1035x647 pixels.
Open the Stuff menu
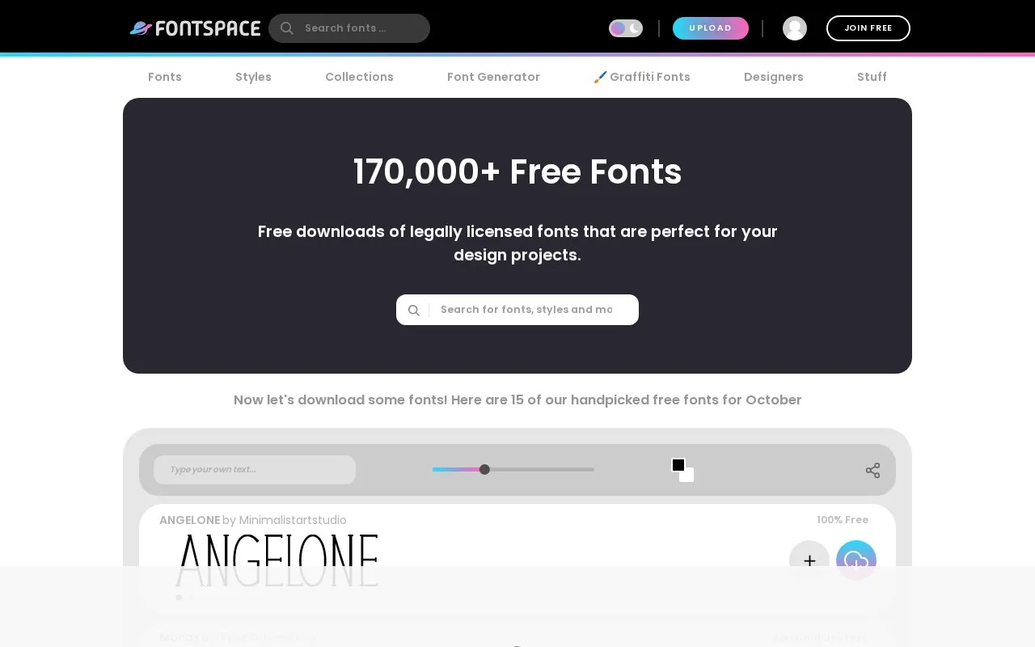(872, 77)
